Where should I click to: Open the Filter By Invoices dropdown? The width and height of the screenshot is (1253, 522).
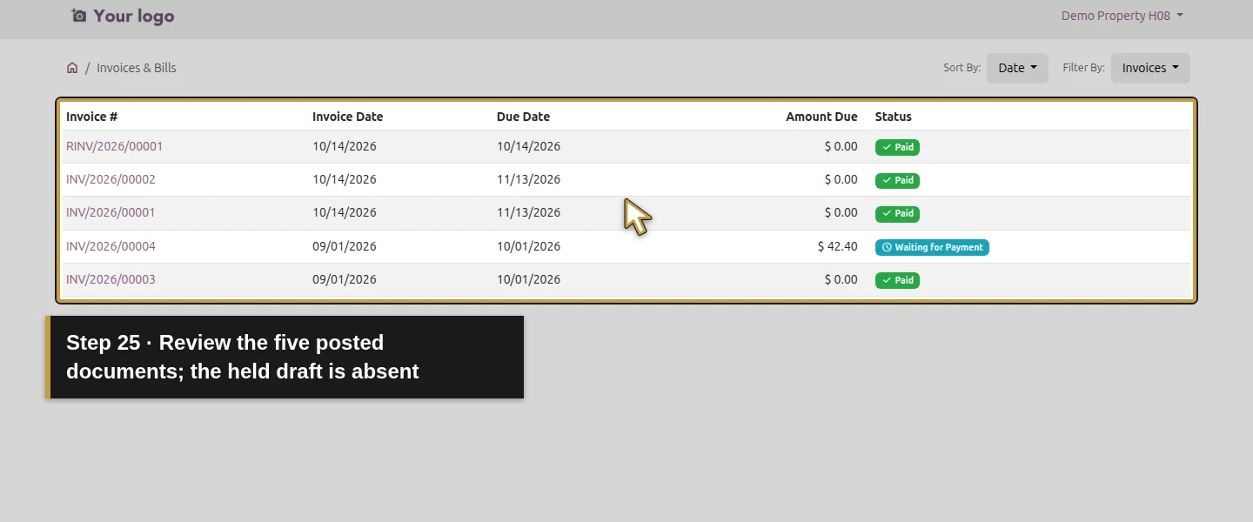tap(1150, 68)
